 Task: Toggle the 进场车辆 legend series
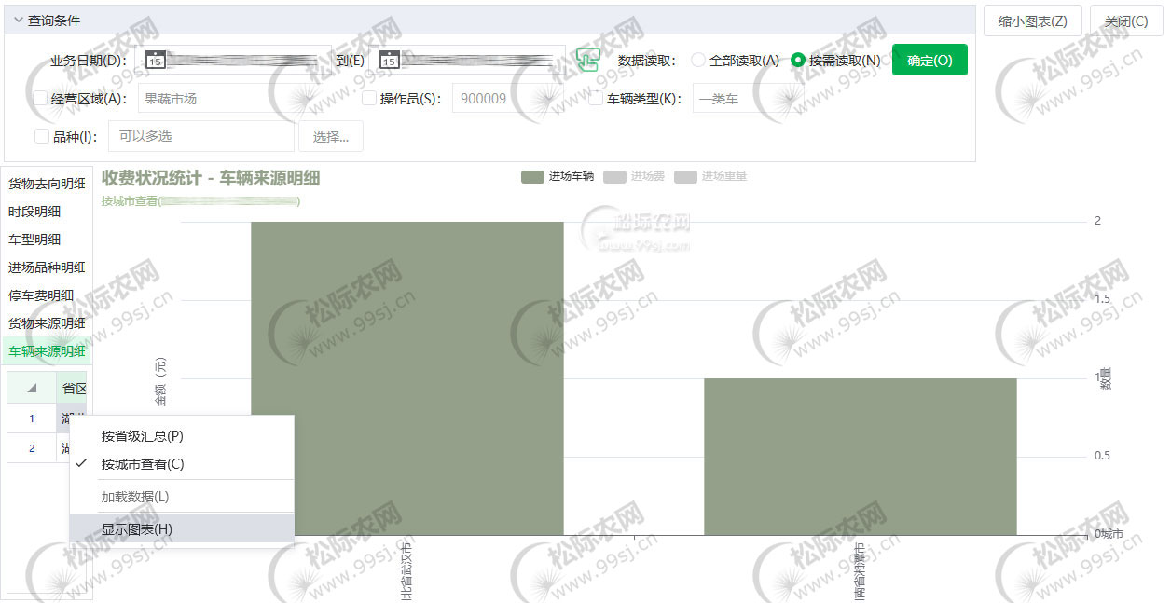pyautogui.click(x=558, y=176)
